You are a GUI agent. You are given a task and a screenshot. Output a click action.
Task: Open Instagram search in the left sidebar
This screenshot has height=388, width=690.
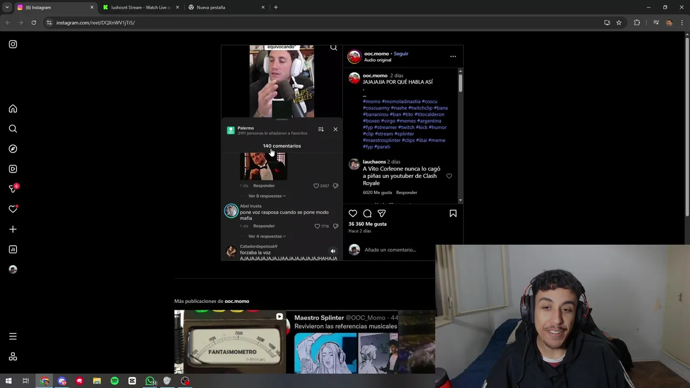tap(13, 129)
